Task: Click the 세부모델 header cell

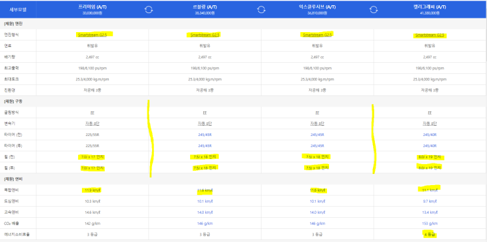Action: click(x=18, y=10)
